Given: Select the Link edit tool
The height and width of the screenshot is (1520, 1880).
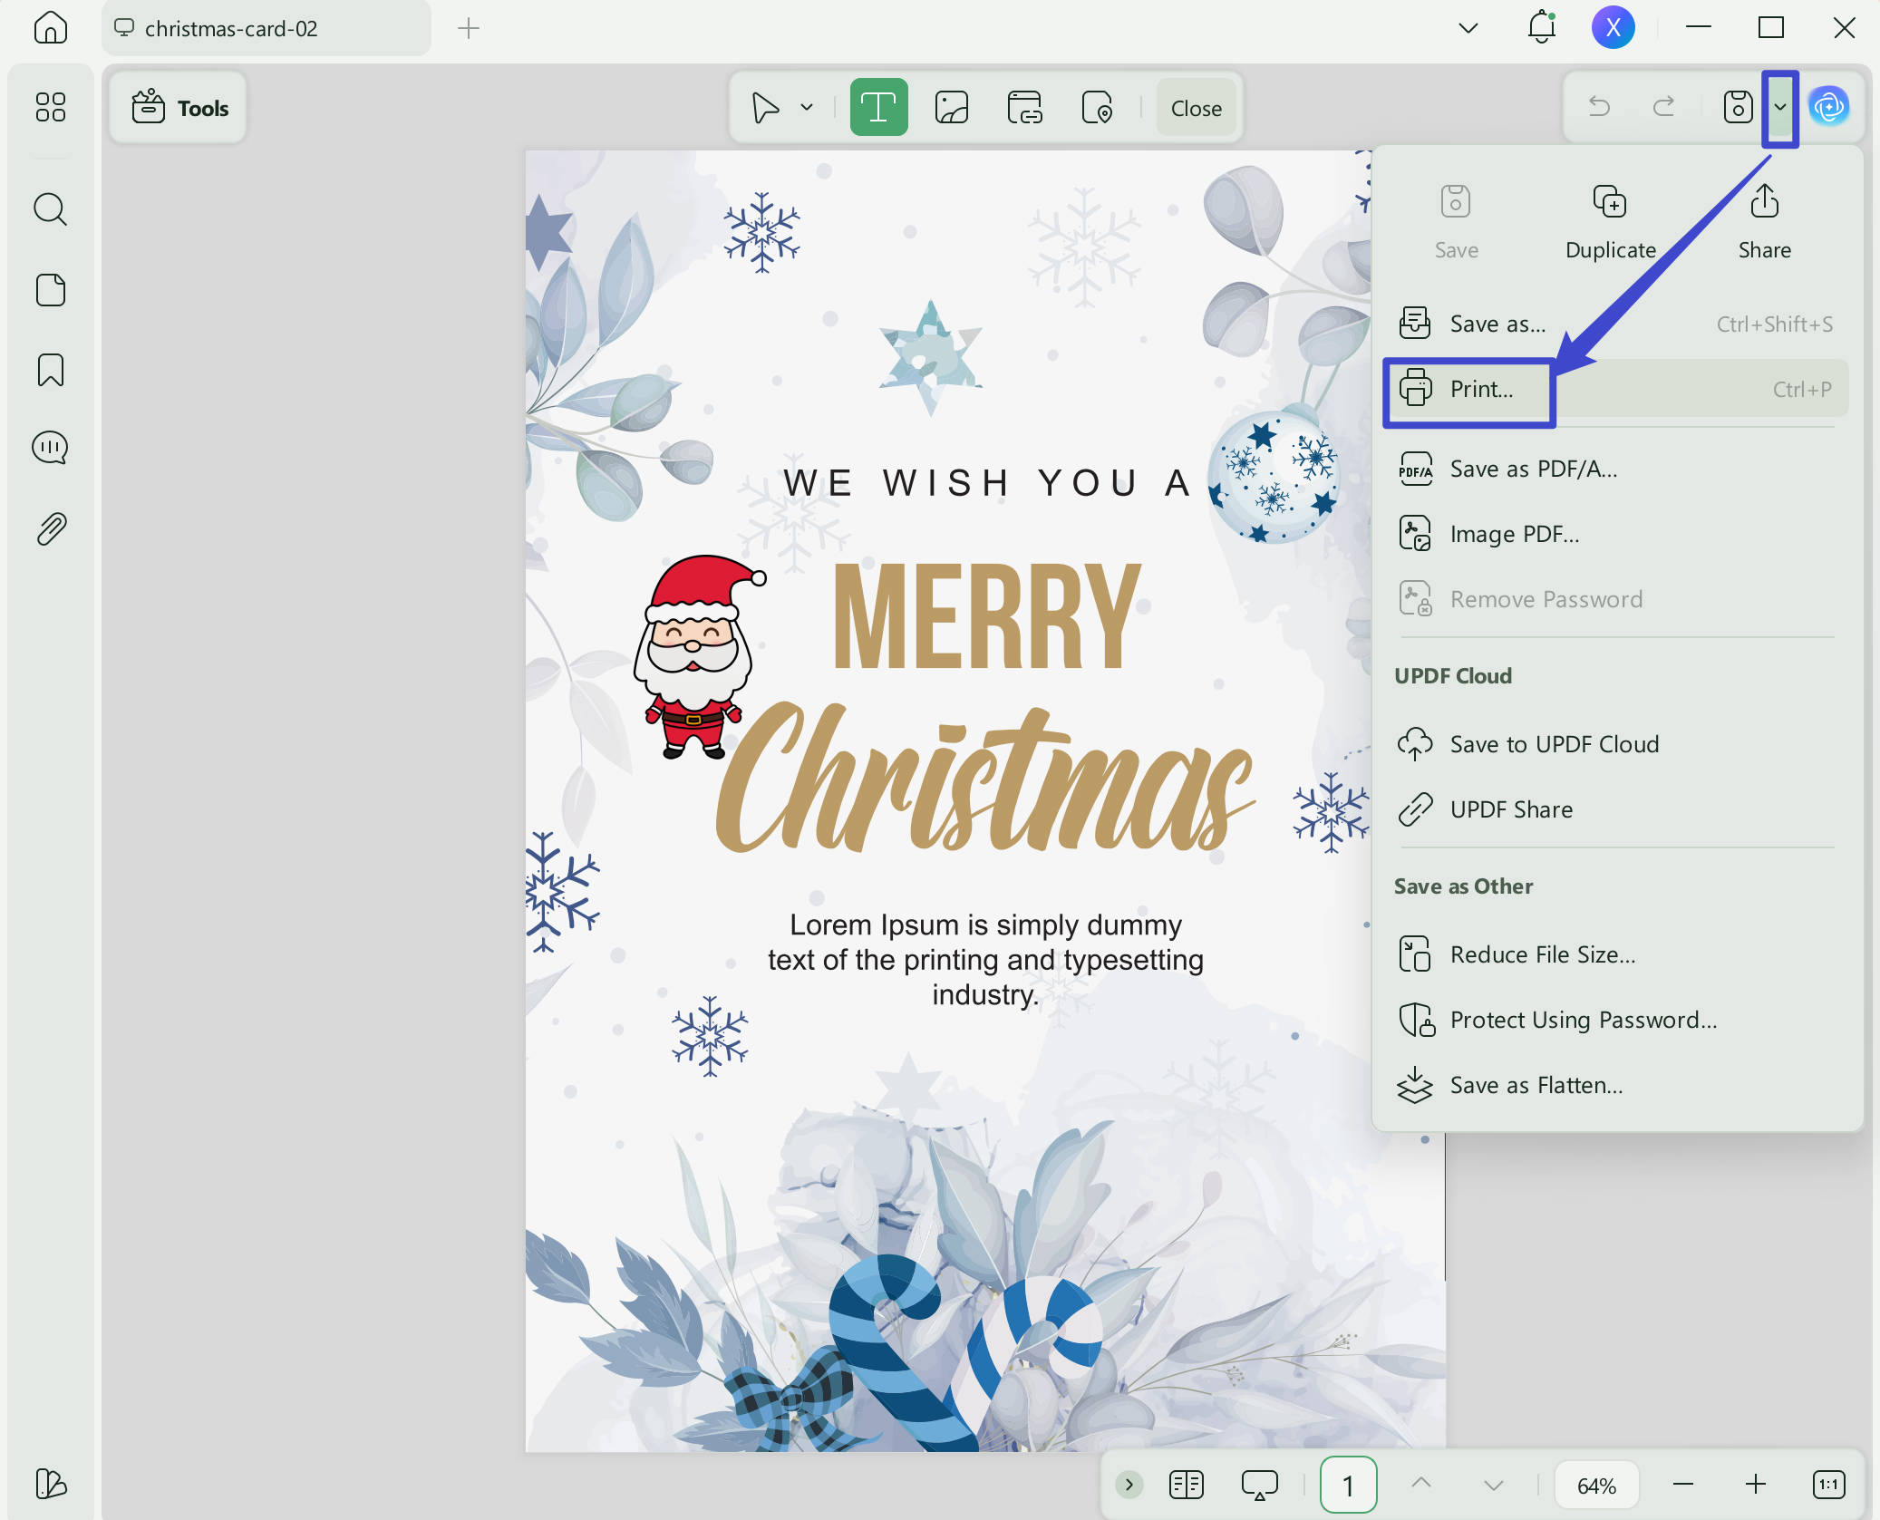Looking at the screenshot, I should coord(1024,108).
